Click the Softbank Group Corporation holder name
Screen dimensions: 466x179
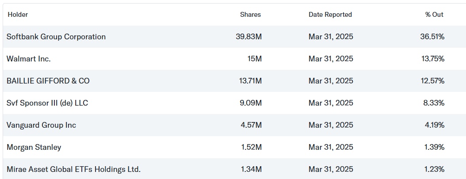(x=56, y=37)
